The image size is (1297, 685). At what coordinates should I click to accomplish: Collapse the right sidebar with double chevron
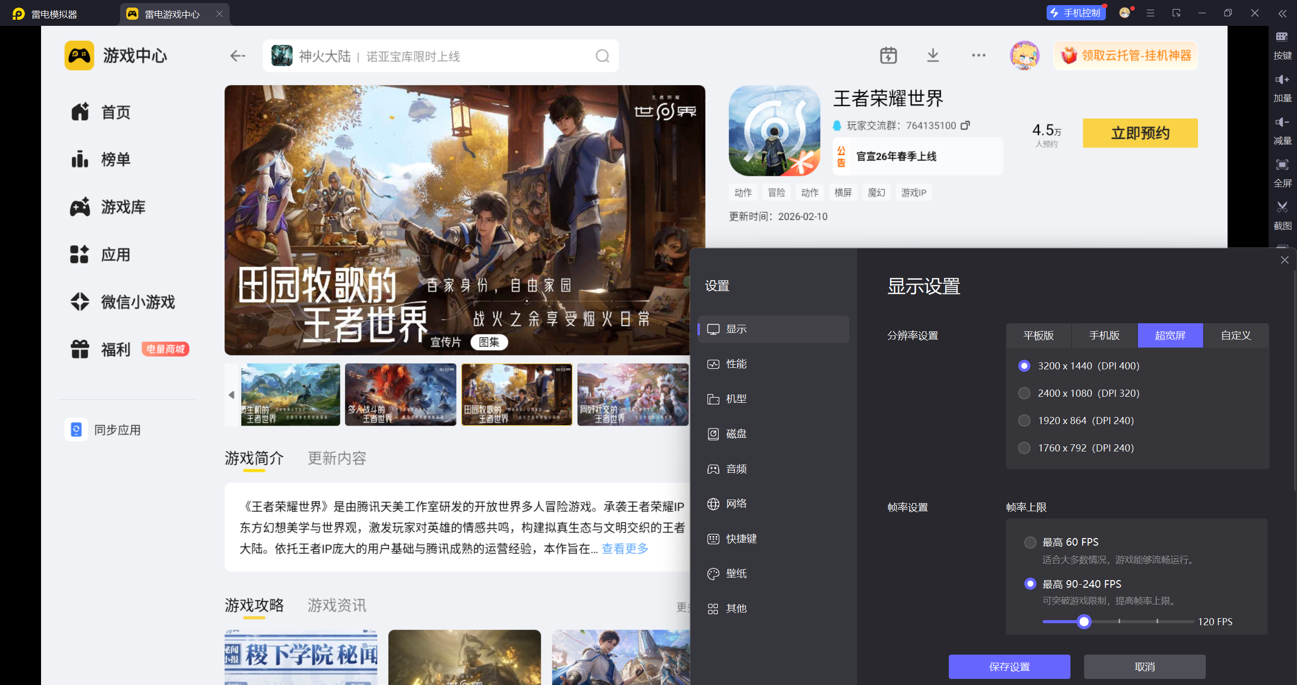pyautogui.click(x=1282, y=14)
